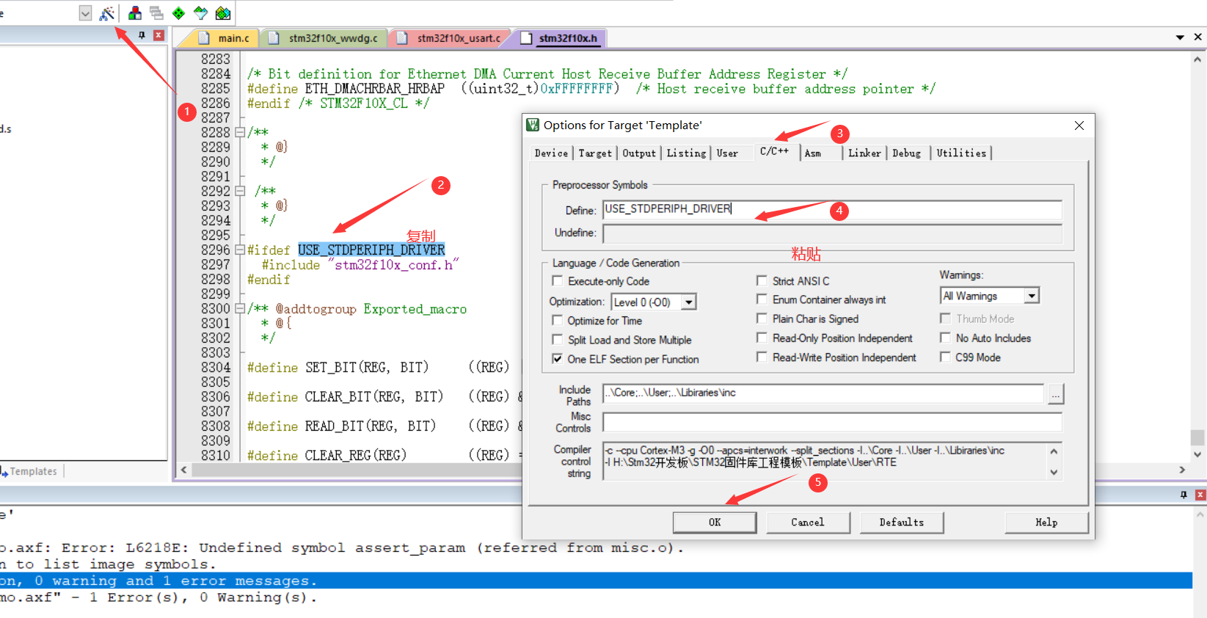The width and height of the screenshot is (1207, 618).
Task: Pin the Project panel via pushpin icon
Action: coord(142,35)
